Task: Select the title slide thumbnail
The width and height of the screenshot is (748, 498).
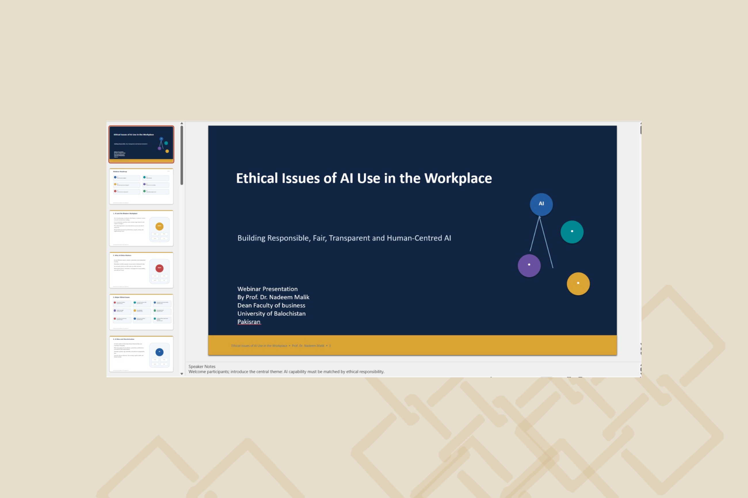Action: point(141,144)
